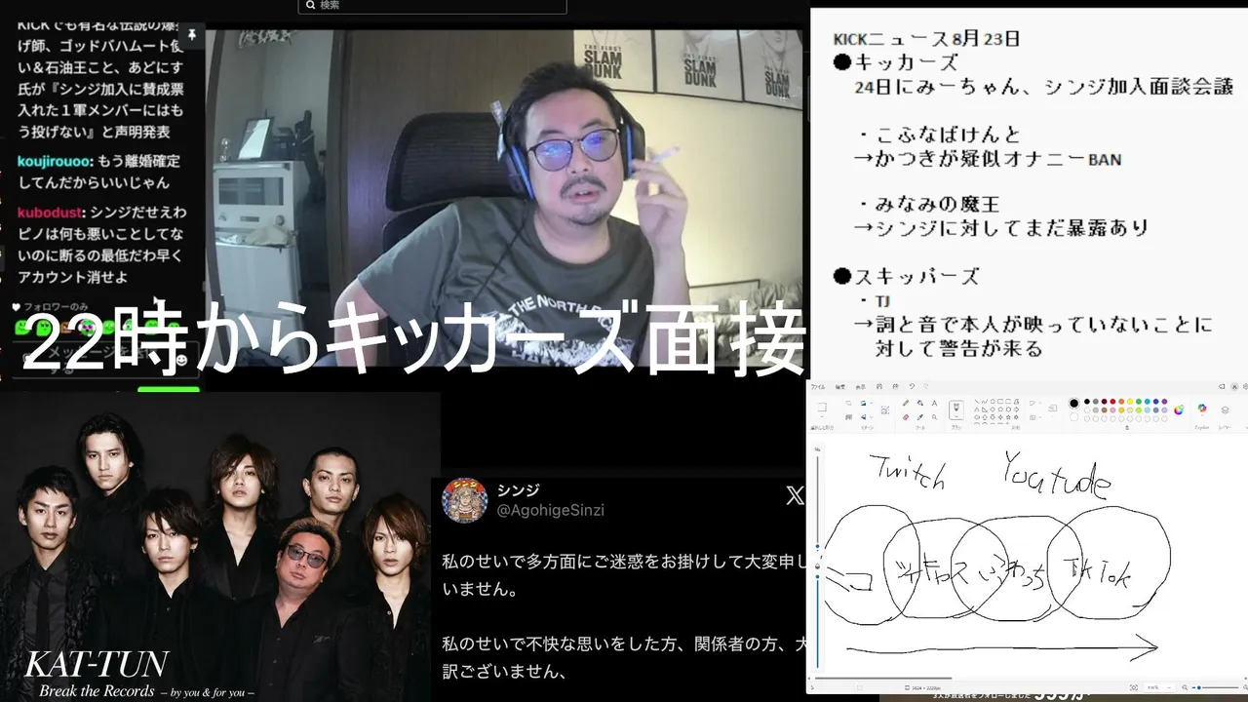
Task: Open the Paint File menu
Action: (818, 387)
